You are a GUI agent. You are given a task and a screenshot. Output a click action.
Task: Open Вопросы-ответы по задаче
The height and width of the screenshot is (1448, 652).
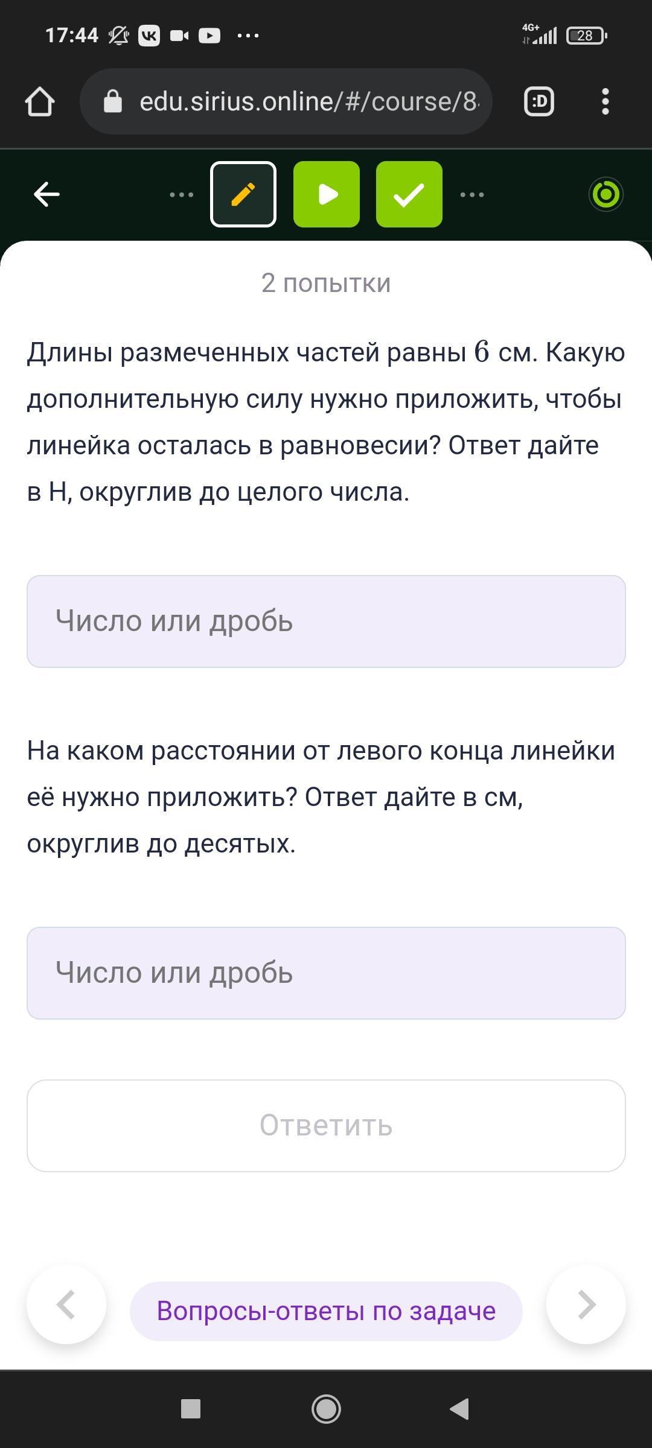click(x=326, y=1311)
